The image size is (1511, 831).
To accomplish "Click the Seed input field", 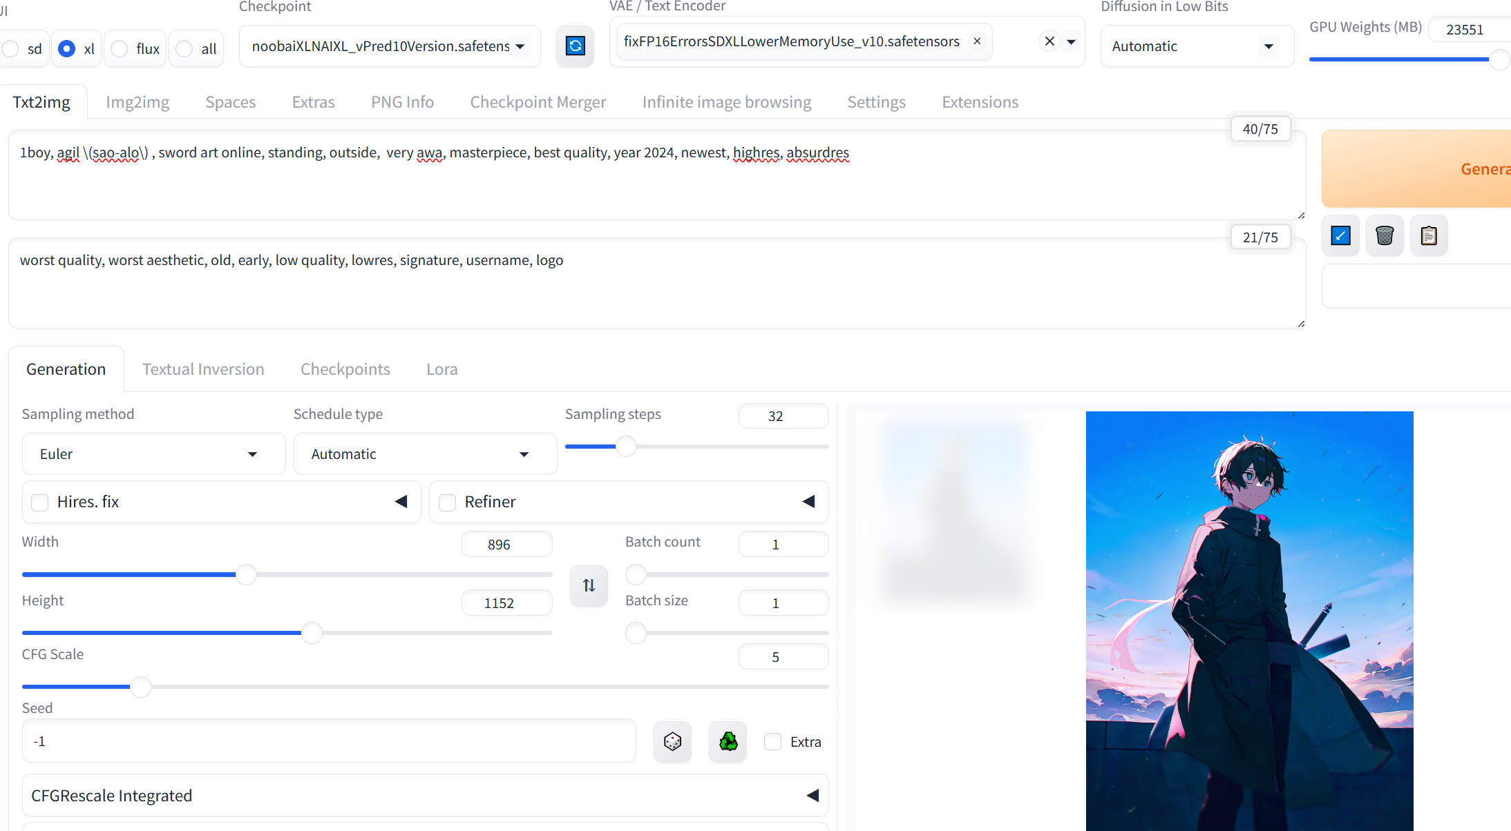I will coord(329,741).
